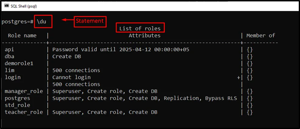The width and height of the screenshot is (300, 129).
Task: Click the postgres=# prompt text
Action: point(17,22)
